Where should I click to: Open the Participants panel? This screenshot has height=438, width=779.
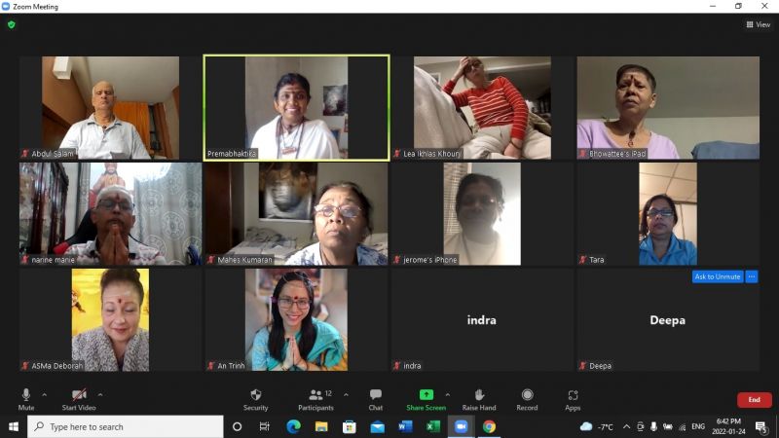click(x=315, y=399)
